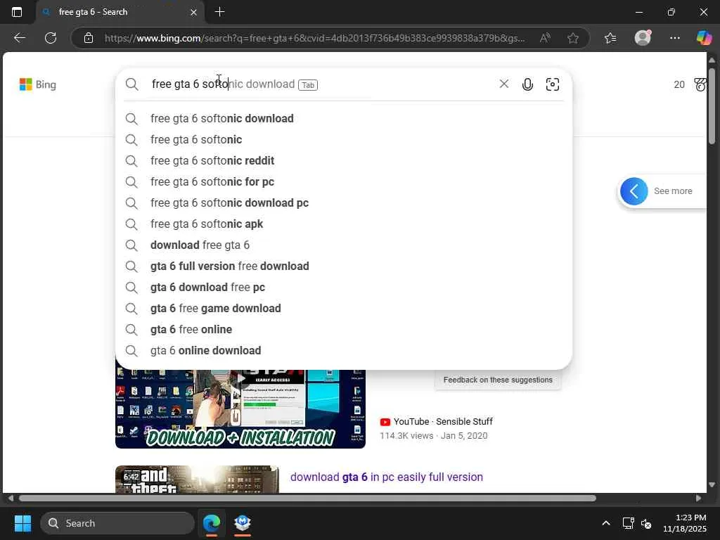The width and height of the screenshot is (720, 540).
Task: Pick 'gta 6 full version free download'
Action: [344, 266]
